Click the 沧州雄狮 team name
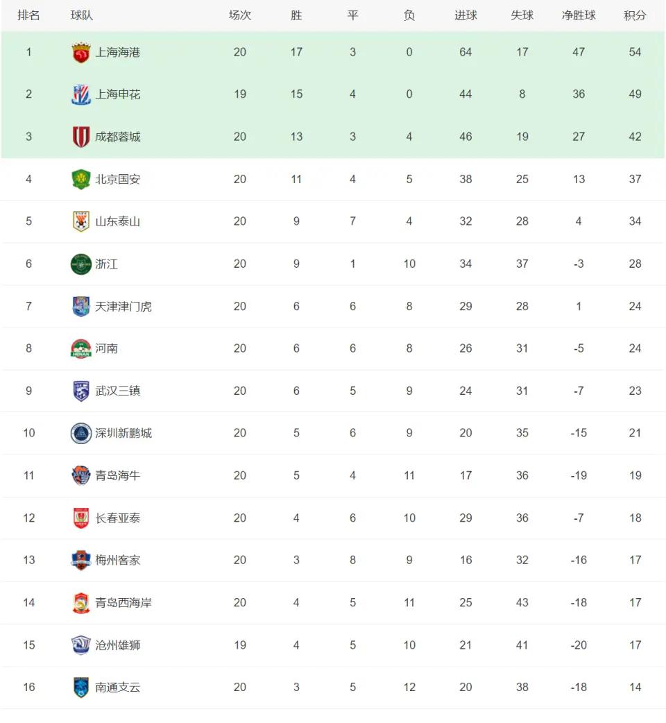 tap(117, 645)
